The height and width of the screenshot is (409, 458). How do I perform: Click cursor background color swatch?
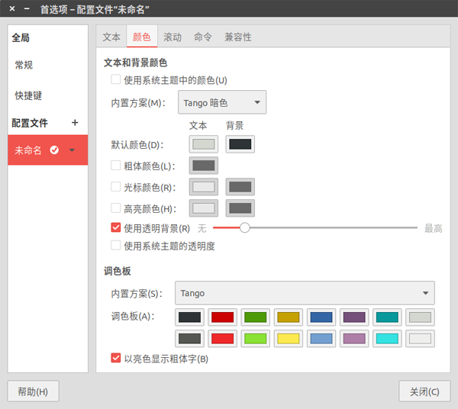(x=240, y=187)
